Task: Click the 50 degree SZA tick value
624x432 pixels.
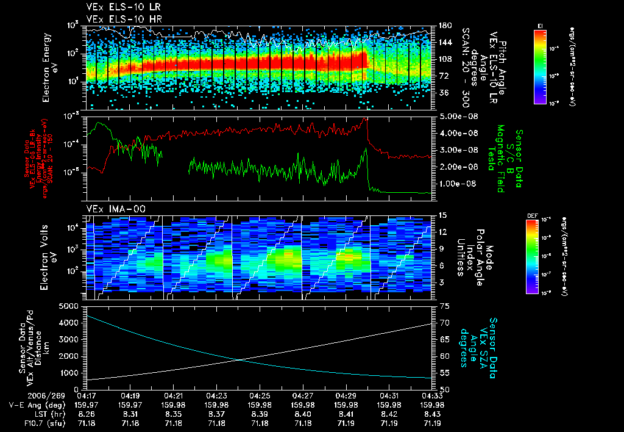Action: click(445, 389)
